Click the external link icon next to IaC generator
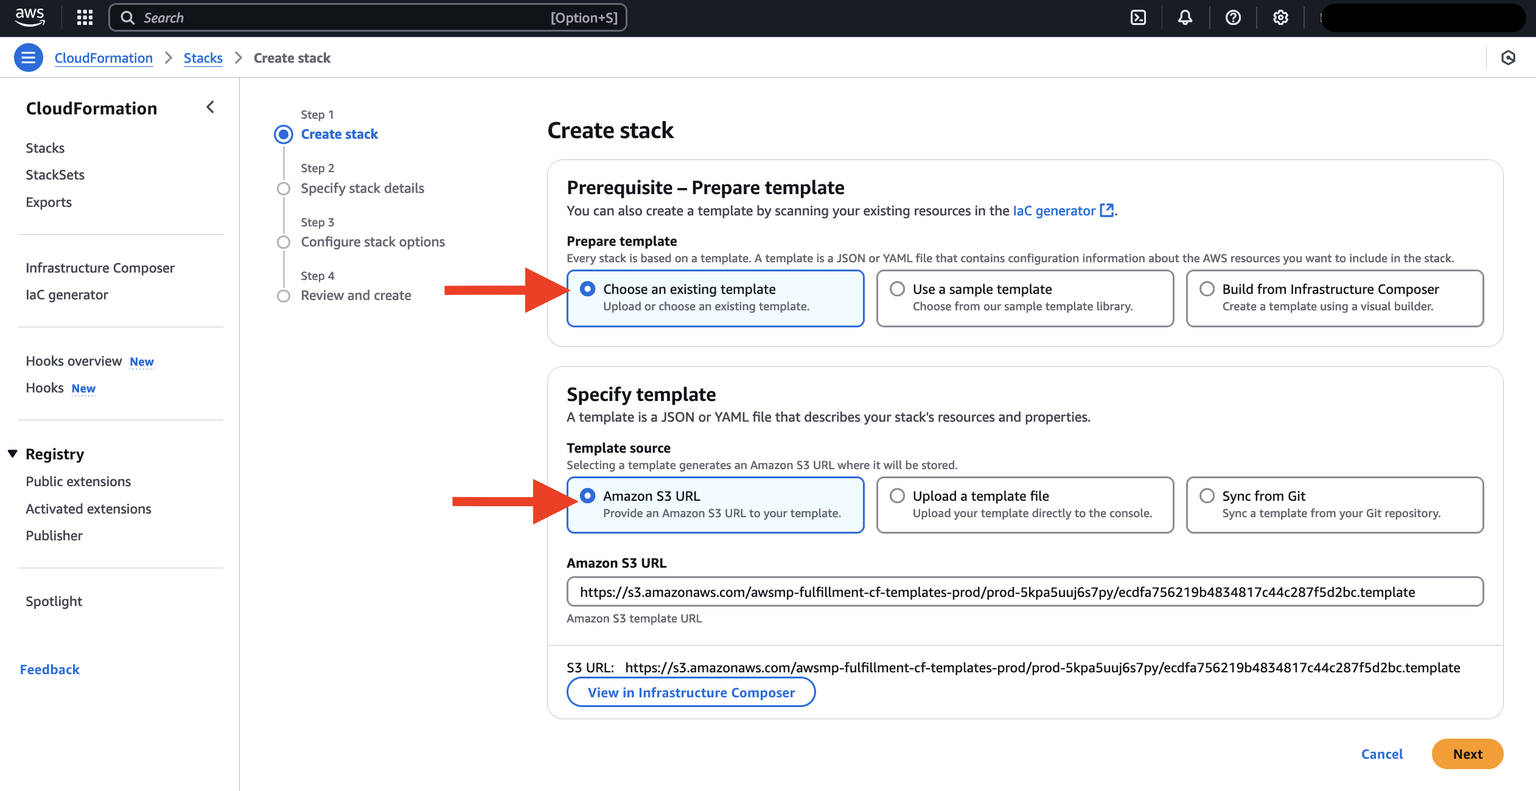This screenshot has height=791, width=1536. (x=1107, y=211)
